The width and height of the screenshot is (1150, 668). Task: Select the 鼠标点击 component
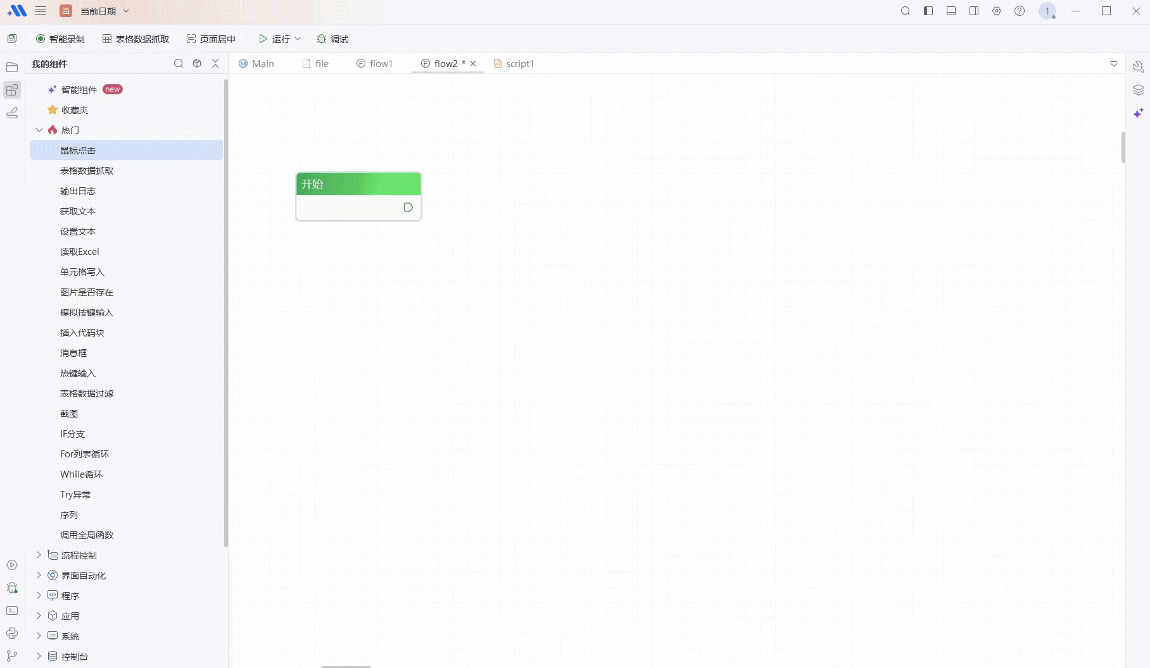coord(127,150)
